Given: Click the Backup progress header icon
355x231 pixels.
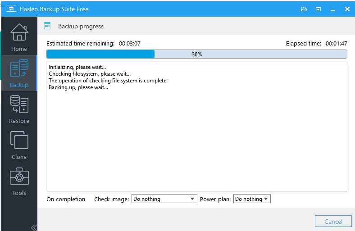Looking at the screenshot, I should [47, 26].
